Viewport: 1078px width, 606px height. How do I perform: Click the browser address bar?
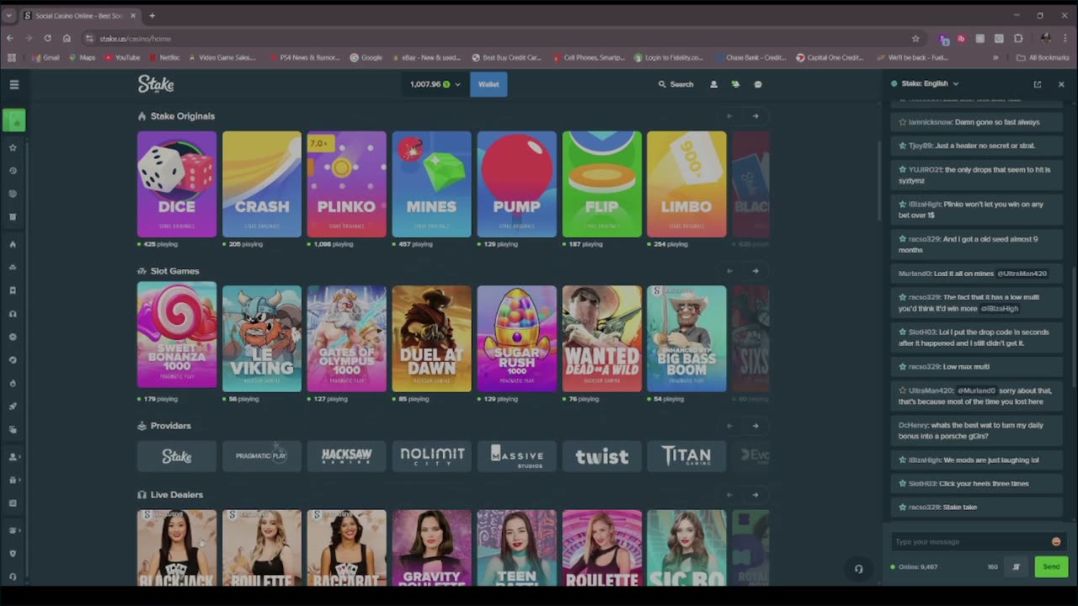[x=497, y=38]
